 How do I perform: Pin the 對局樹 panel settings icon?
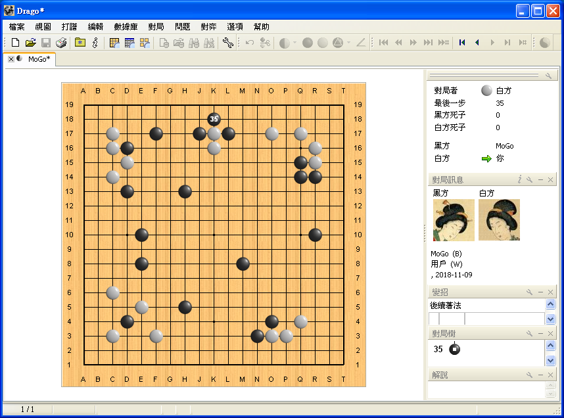(529, 333)
